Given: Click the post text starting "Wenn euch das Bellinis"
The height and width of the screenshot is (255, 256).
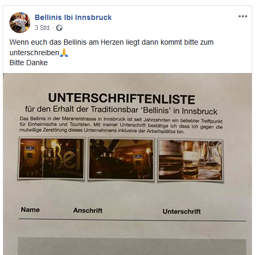Looking at the screenshot, I should (x=111, y=47).
